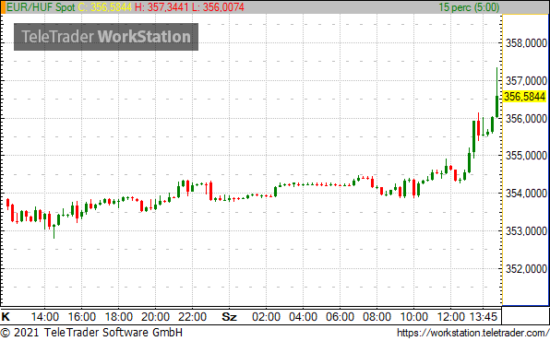Click the 08:00 time axis label
Viewport: 550px width, 341px height.
click(x=377, y=317)
